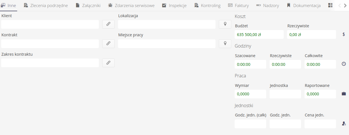This screenshot has height=135, width=349.
Task: Click into the Cena jedn. field
Action: pyautogui.click(x=320, y=124)
